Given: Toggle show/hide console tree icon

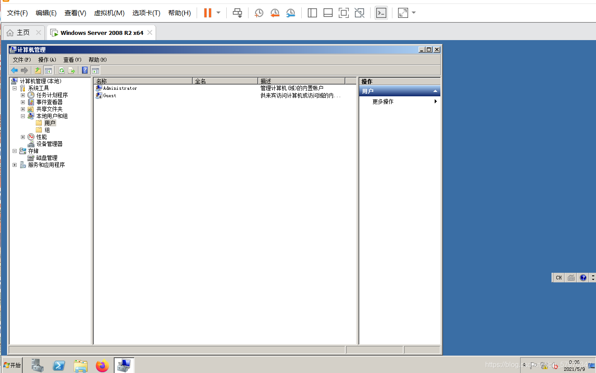Looking at the screenshot, I should pos(48,70).
